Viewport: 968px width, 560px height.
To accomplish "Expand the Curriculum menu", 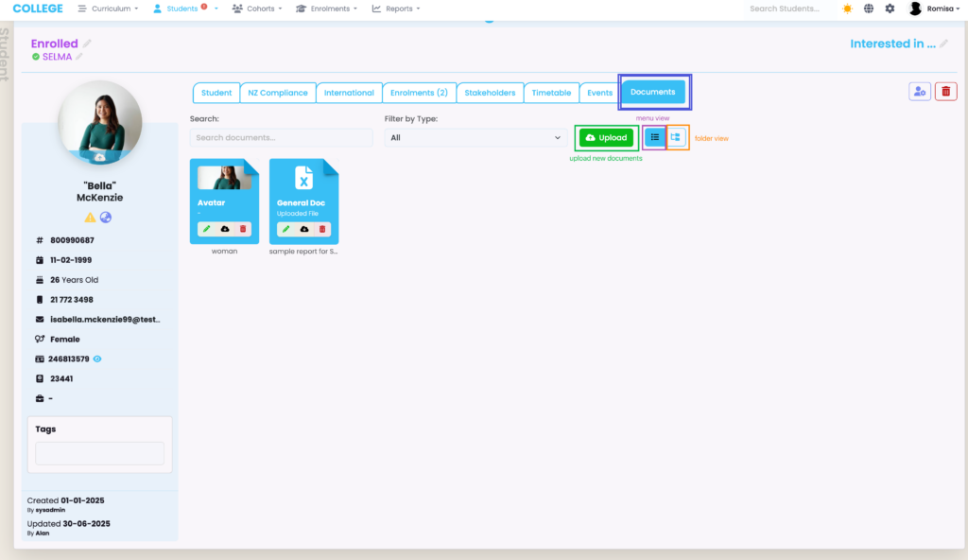I will pyautogui.click(x=107, y=9).
